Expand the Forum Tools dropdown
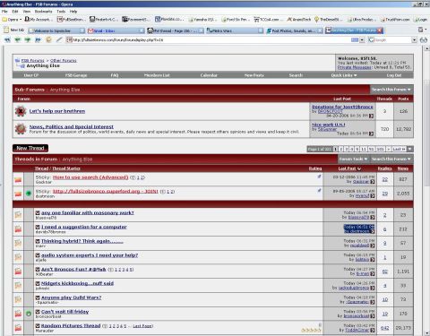This screenshot has width=430, height=336. [353, 159]
